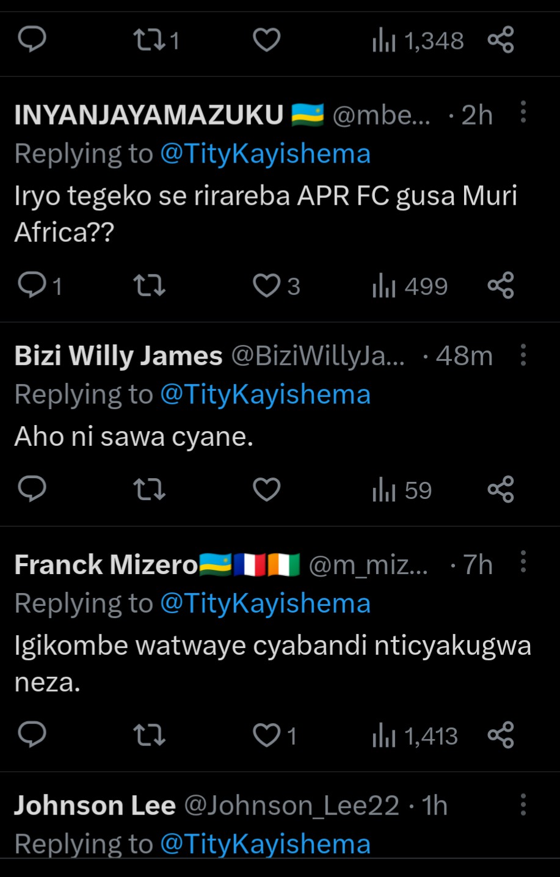Open @TityKayishema link in Johnson Lee's reply
This screenshot has height=877, width=560.
(x=265, y=844)
